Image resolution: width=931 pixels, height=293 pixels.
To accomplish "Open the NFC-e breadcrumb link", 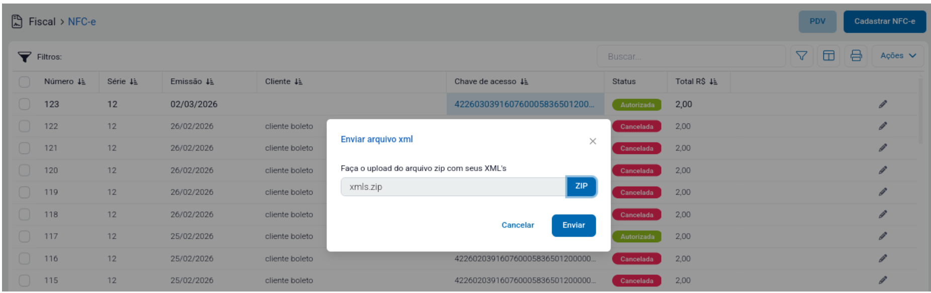I will [82, 22].
